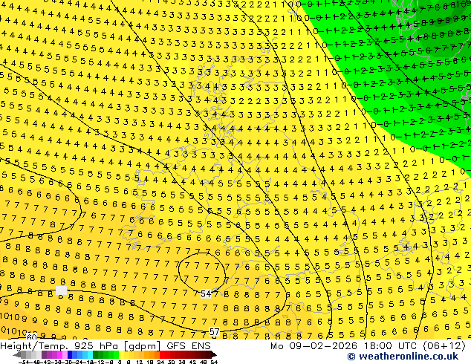Click the legend scale value 54
This screenshot has height=364, width=471.
tap(214, 363)
